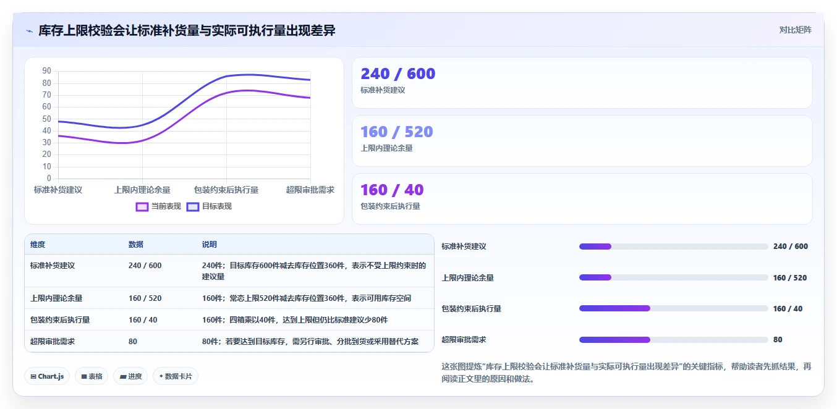This screenshot has height=409, width=837.
Task: Click the 上限内理论余量 chart axis label
Action: (142, 190)
